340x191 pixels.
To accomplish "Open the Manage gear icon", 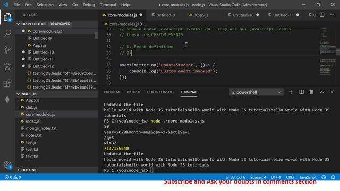I will click(7, 165).
